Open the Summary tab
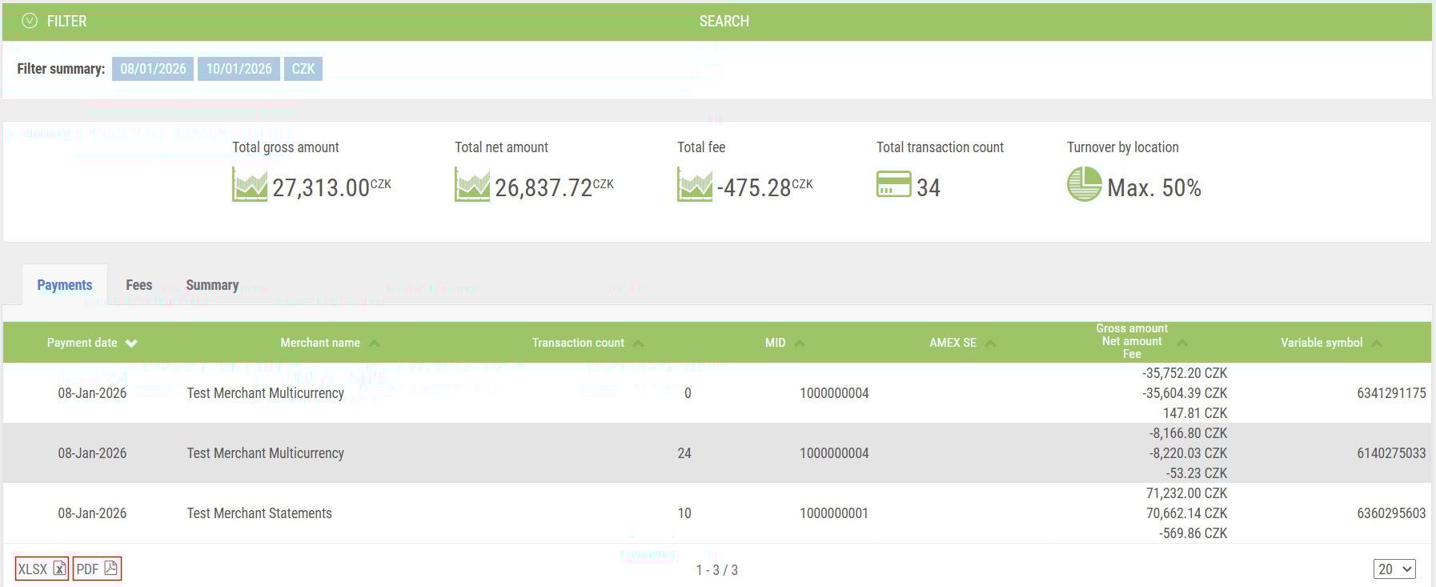 coord(212,285)
